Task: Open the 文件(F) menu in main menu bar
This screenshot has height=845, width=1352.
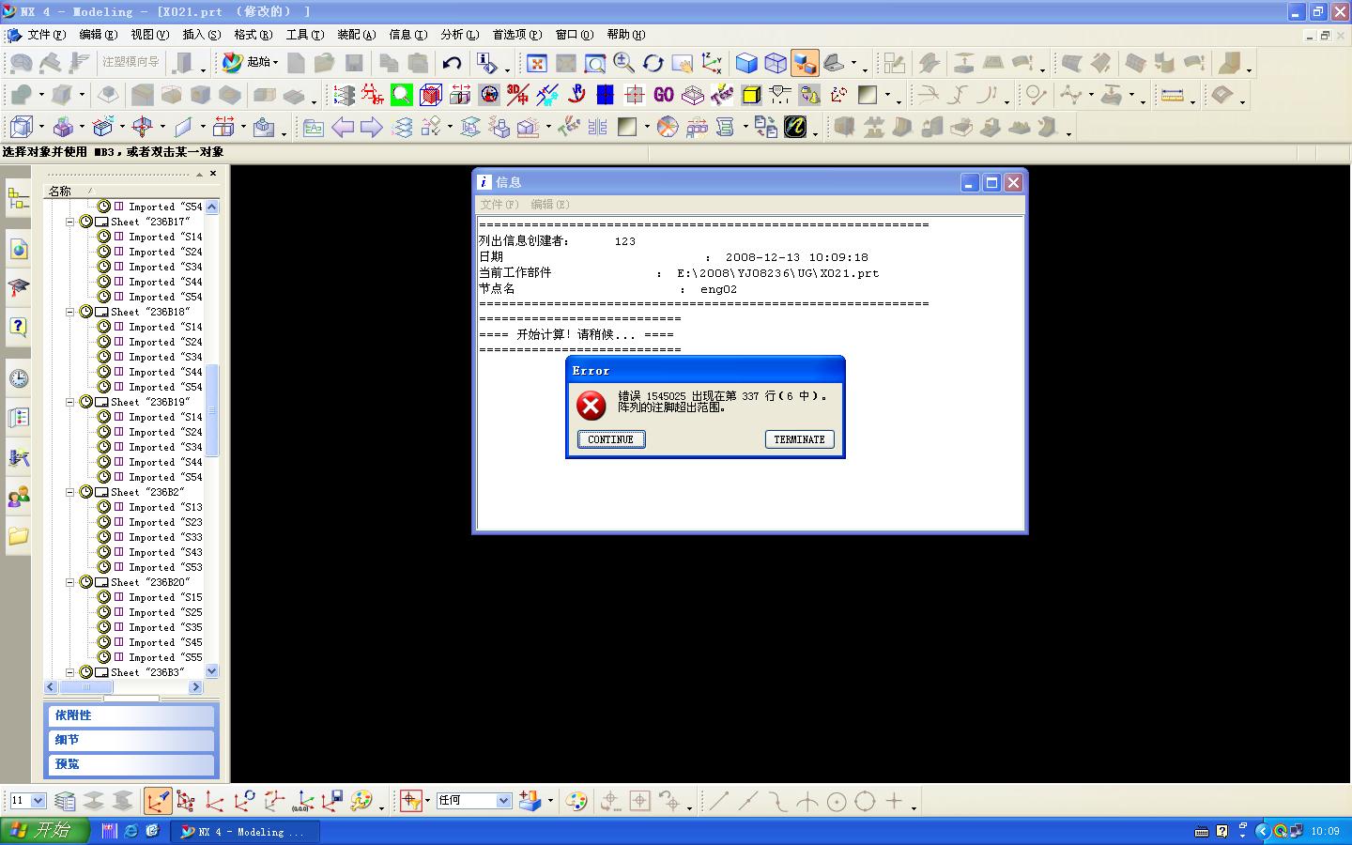Action: tap(46, 35)
